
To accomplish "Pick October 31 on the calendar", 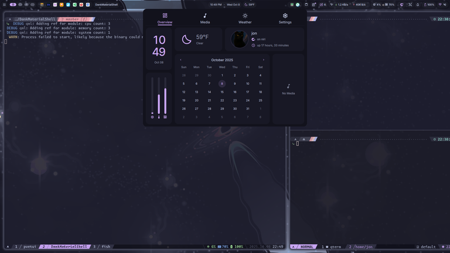I will click(248, 108).
